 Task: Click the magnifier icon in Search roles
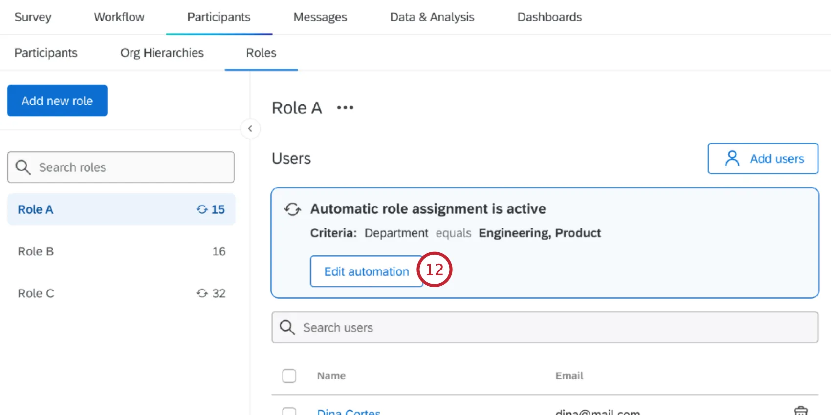click(23, 167)
